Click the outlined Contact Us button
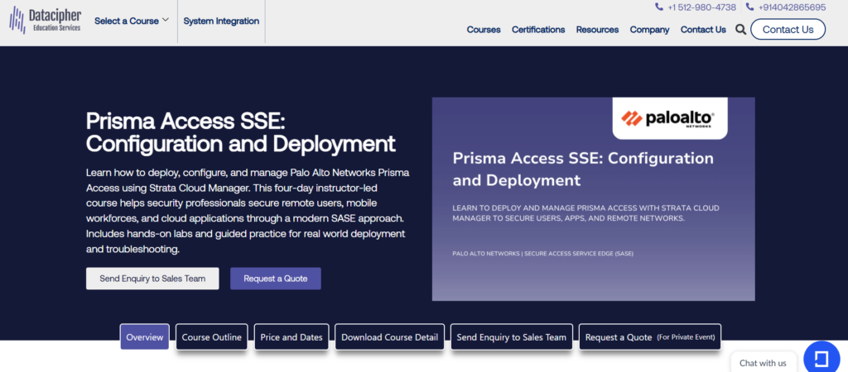Viewport: 848px width, 372px height. coord(788,30)
